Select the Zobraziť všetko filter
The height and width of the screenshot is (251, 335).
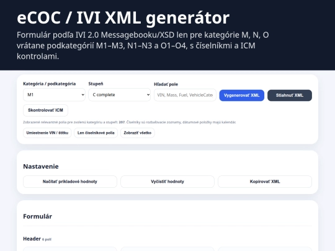click(x=138, y=133)
